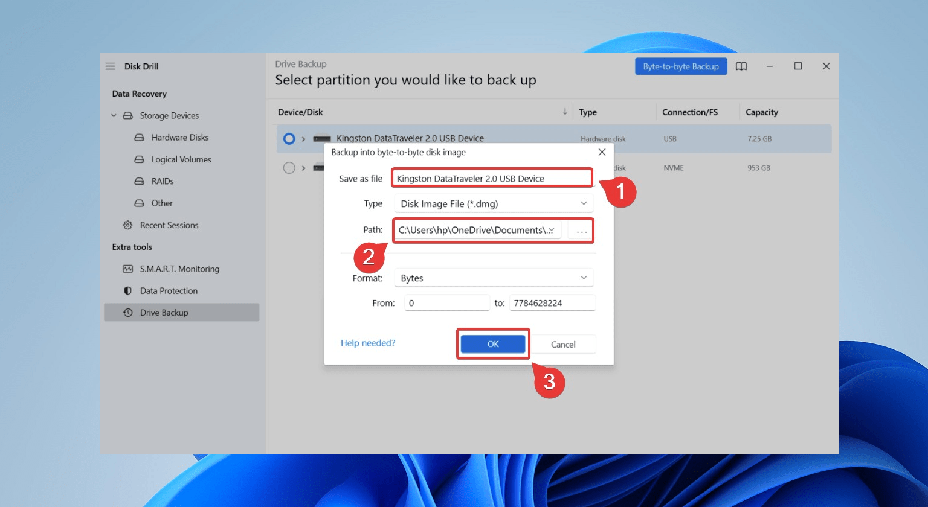
Task: Open Data Protection
Action: click(x=169, y=291)
